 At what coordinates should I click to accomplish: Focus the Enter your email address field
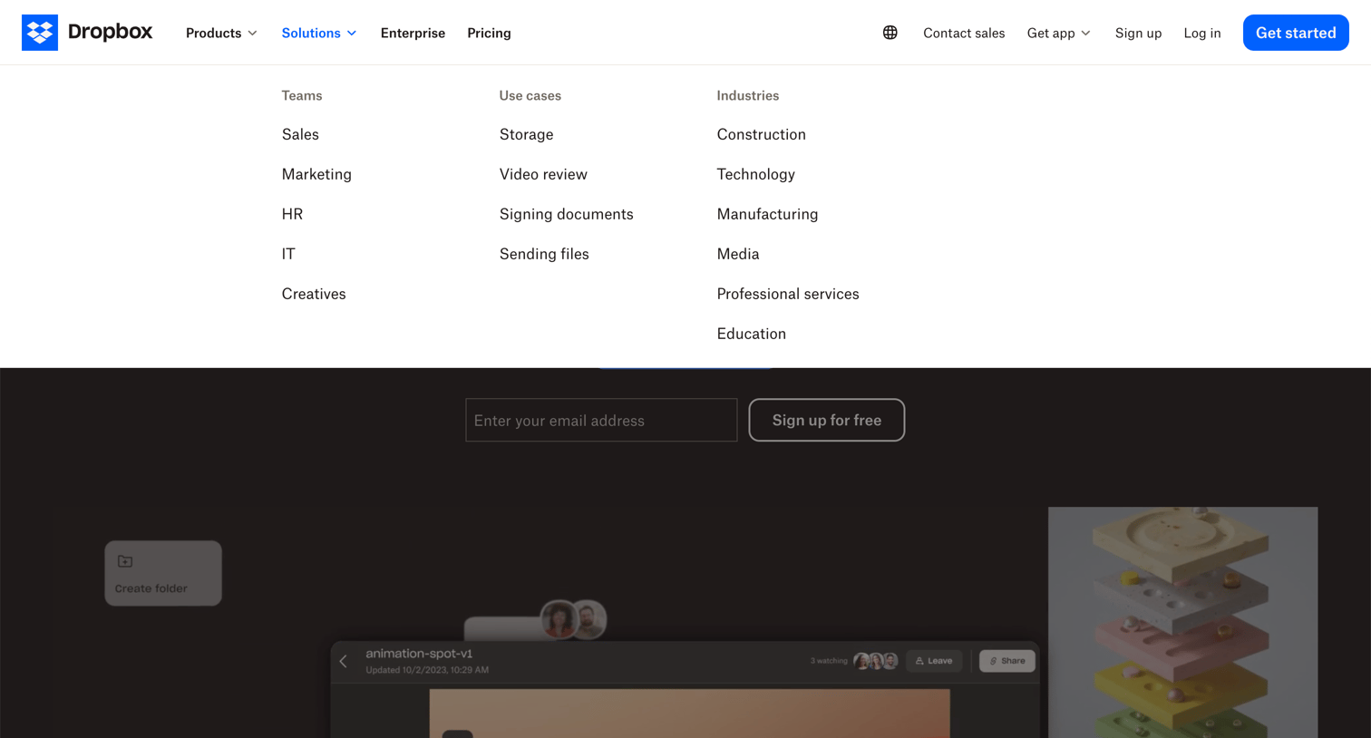[x=601, y=420]
